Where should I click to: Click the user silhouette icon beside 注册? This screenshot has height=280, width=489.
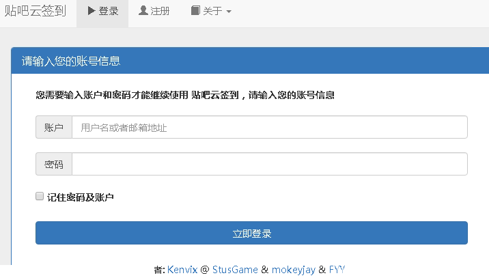pyautogui.click(x=143, y=11)
